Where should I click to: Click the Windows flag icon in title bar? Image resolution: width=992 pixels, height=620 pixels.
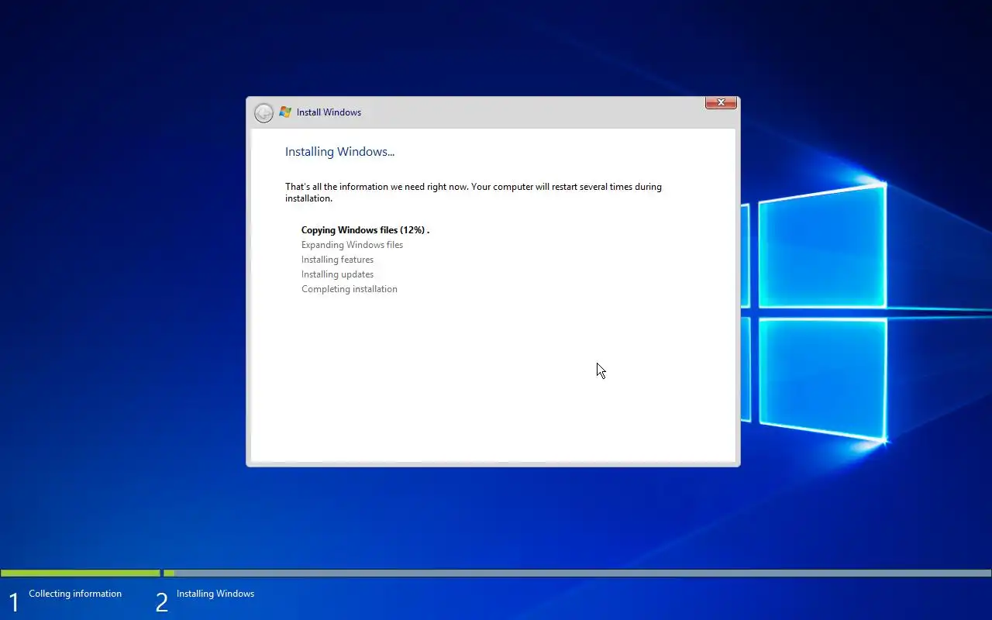pos(285,112)
